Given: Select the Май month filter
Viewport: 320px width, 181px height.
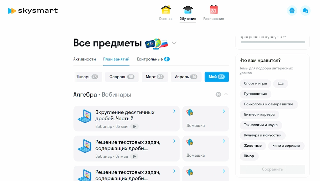Looking at the screenshot, I should click(x=217, y=77).
